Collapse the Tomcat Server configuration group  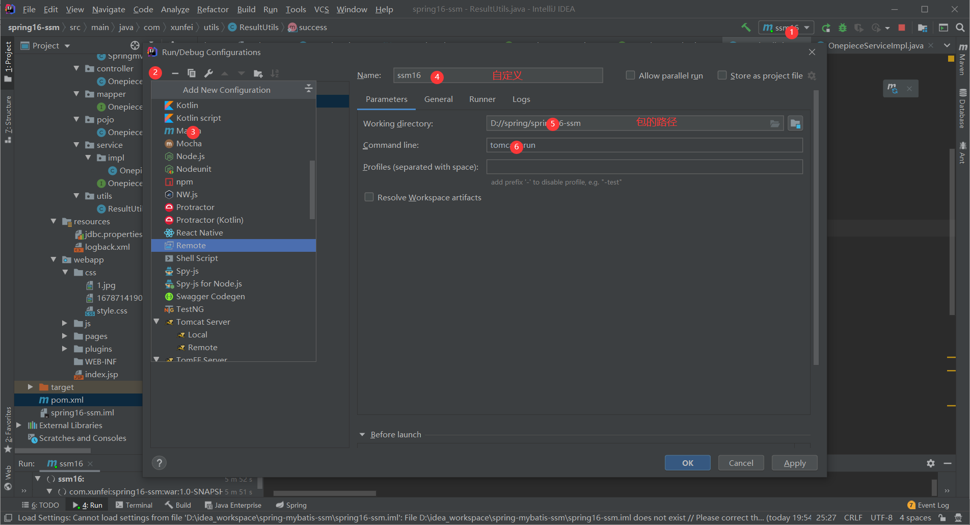(x=156, y=322)
